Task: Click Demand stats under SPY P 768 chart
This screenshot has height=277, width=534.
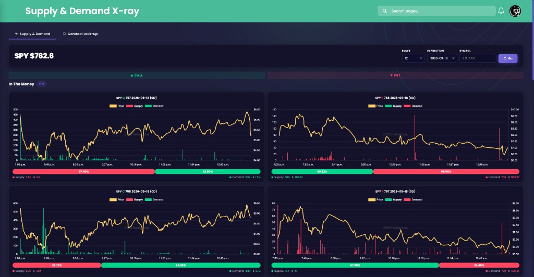Action: (503, 177)
